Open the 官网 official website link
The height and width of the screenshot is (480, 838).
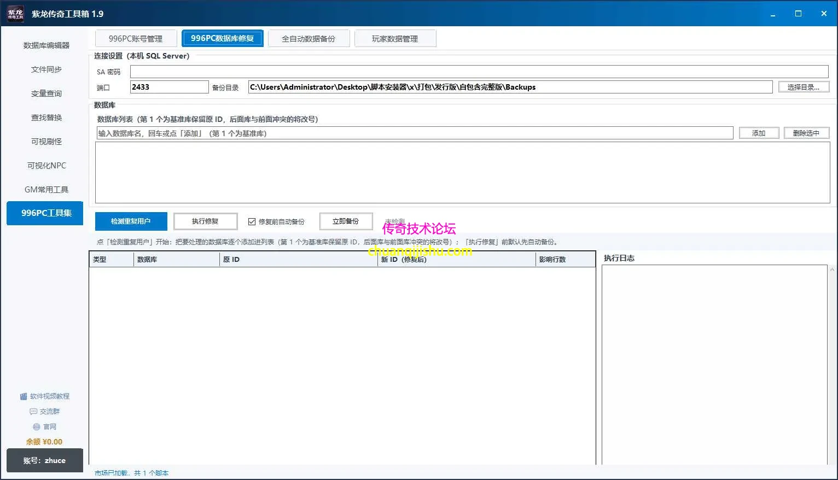(45, 427)
